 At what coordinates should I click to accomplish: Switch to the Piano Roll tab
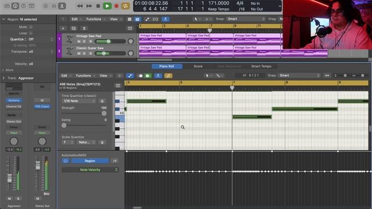point(167,66)
